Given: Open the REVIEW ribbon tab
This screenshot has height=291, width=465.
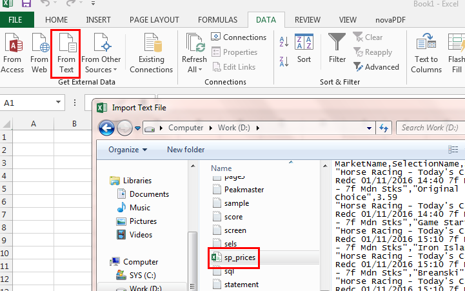Looking at the screenshot, I should tap(308, 20).
